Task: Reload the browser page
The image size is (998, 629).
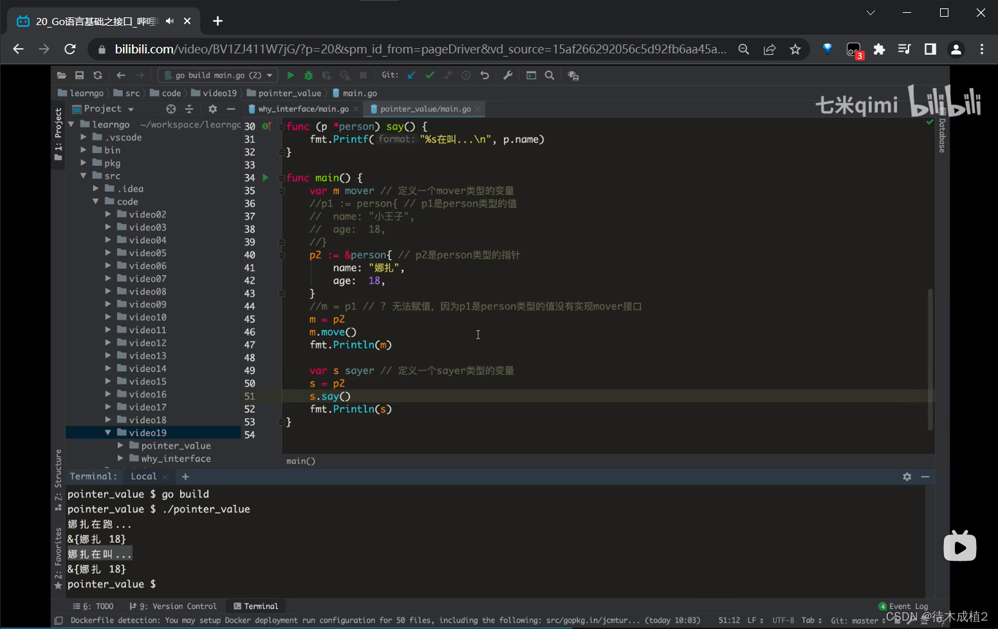Action: click(x=70, y=50)
